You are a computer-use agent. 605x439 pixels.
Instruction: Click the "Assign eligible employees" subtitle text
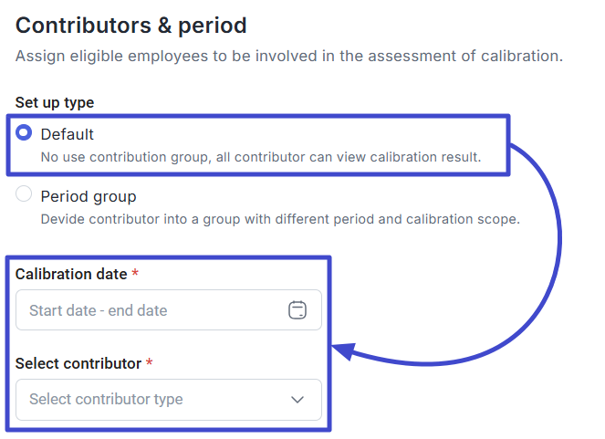288,57
